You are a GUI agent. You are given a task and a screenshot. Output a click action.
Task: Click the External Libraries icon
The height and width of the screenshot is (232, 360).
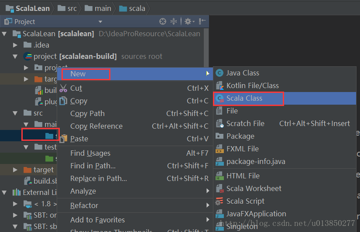[17, 192]
